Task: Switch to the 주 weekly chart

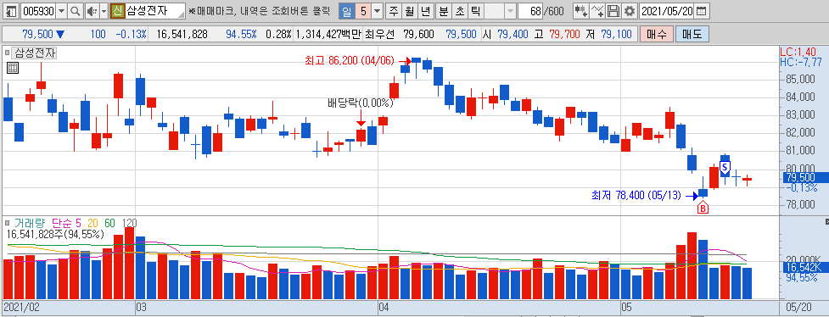Action: click(x=394, y=10)
